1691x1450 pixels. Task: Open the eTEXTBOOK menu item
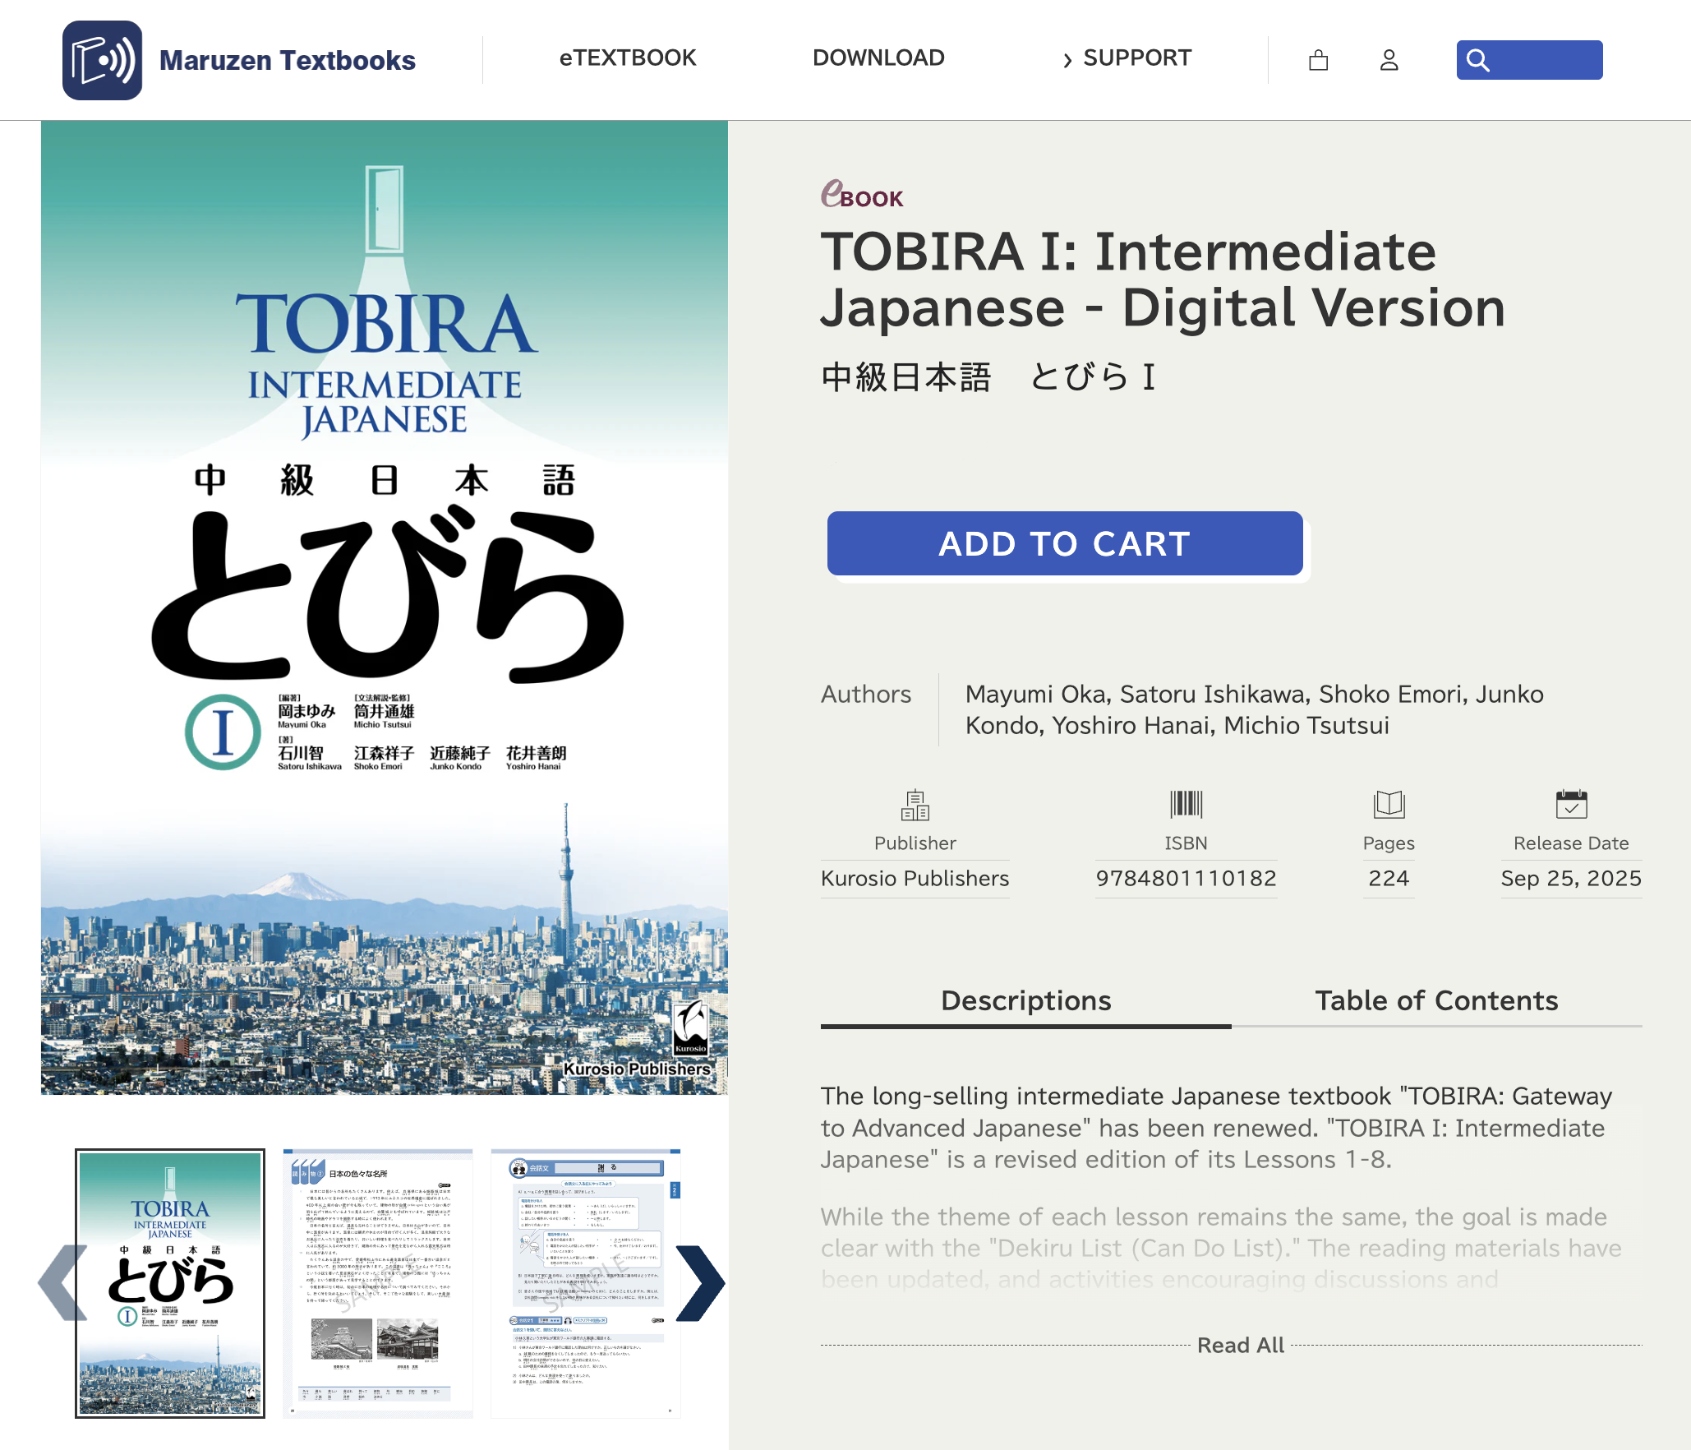coord(628,58)
